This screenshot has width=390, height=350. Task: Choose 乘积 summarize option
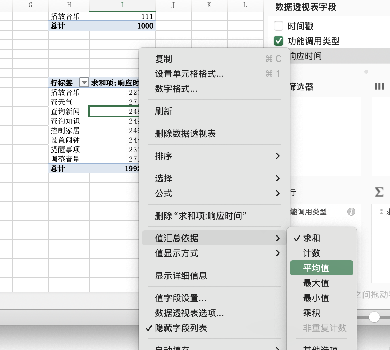(322, 313)
